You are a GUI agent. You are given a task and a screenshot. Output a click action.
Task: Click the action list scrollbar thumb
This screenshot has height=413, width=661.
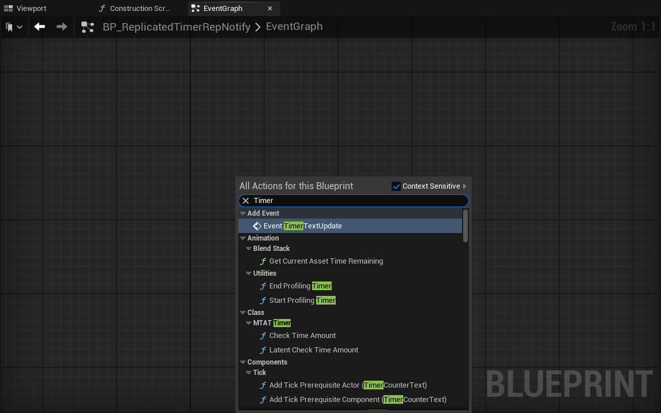[x=465, y=226]
